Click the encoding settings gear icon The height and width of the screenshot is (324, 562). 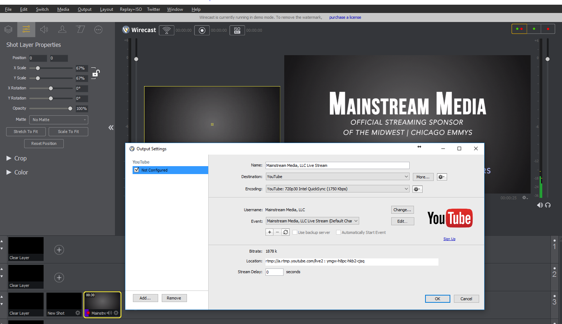click(x=417, y=189)
